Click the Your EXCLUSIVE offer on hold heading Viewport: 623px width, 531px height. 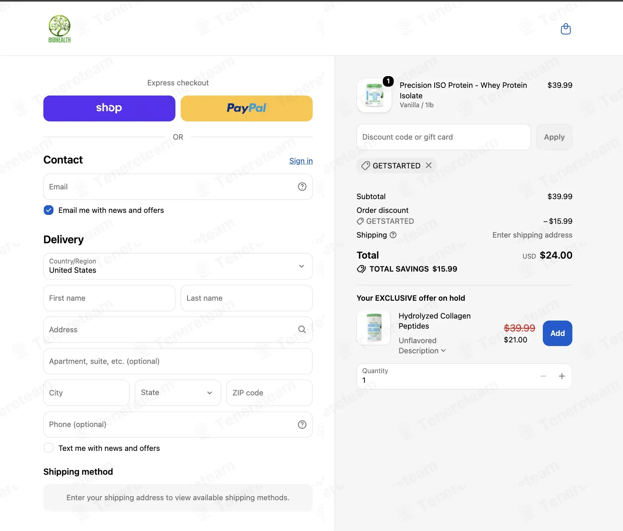coord(411,298)
